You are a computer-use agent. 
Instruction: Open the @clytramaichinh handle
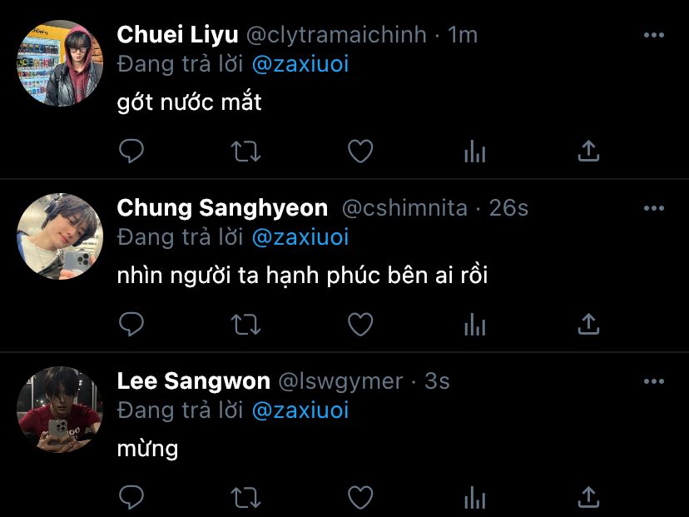pyautogui.click(x=336, y=35)
